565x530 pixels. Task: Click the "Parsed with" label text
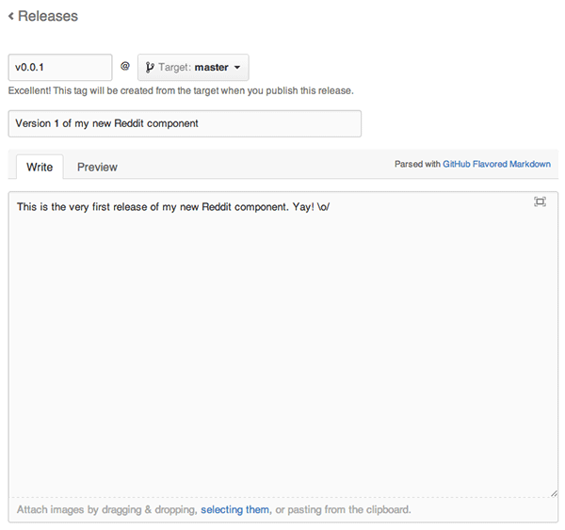tap(417, 165)
